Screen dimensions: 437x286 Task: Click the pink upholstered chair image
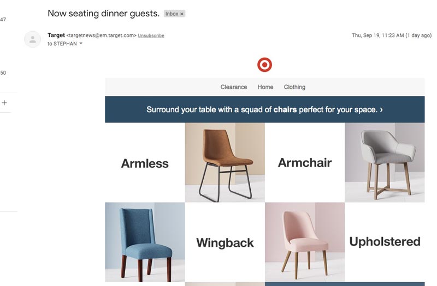[305, 242]
